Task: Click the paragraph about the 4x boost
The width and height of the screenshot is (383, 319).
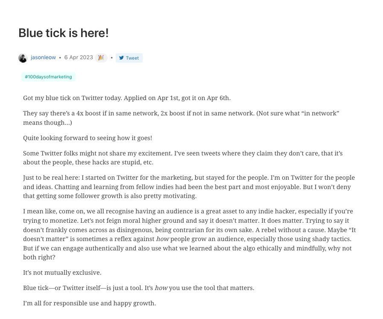Action: (x=181, y=118)
